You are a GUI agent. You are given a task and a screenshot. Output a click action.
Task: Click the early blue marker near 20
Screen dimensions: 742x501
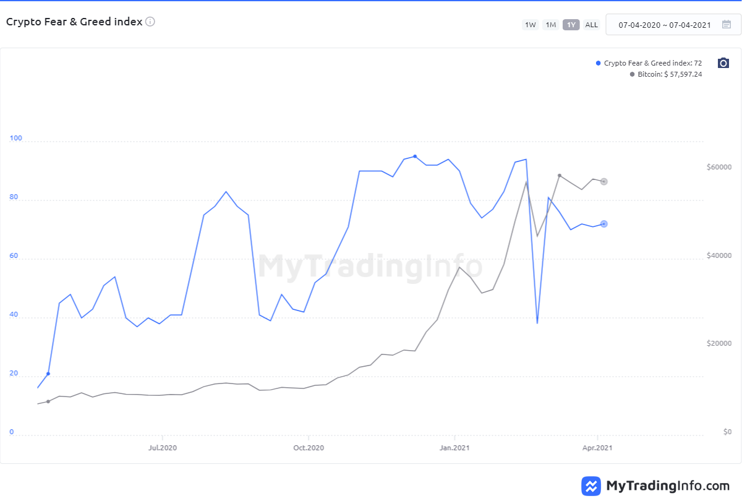coord(48,374)
